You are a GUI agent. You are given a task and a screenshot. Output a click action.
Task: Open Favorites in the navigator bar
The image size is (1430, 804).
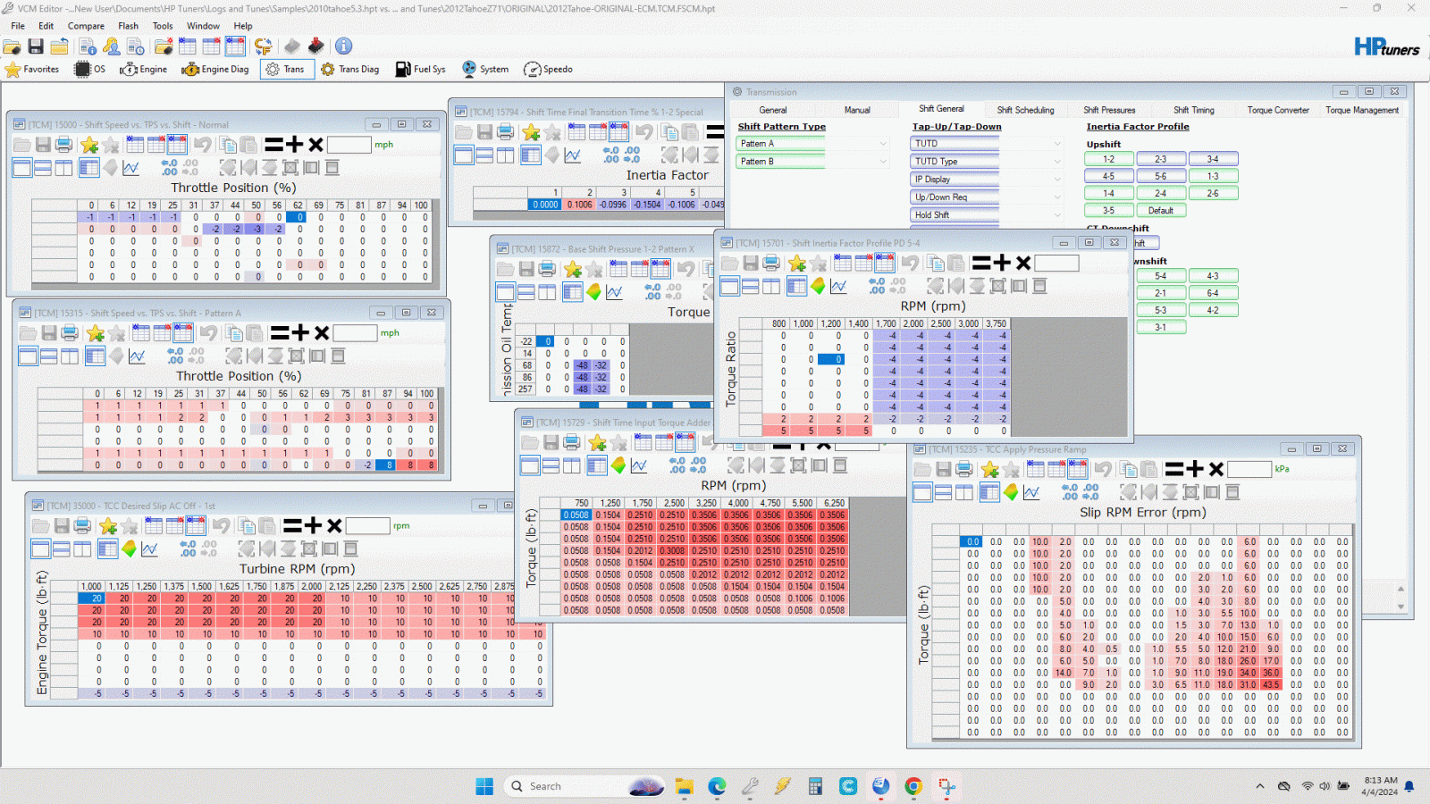point(32,69)
